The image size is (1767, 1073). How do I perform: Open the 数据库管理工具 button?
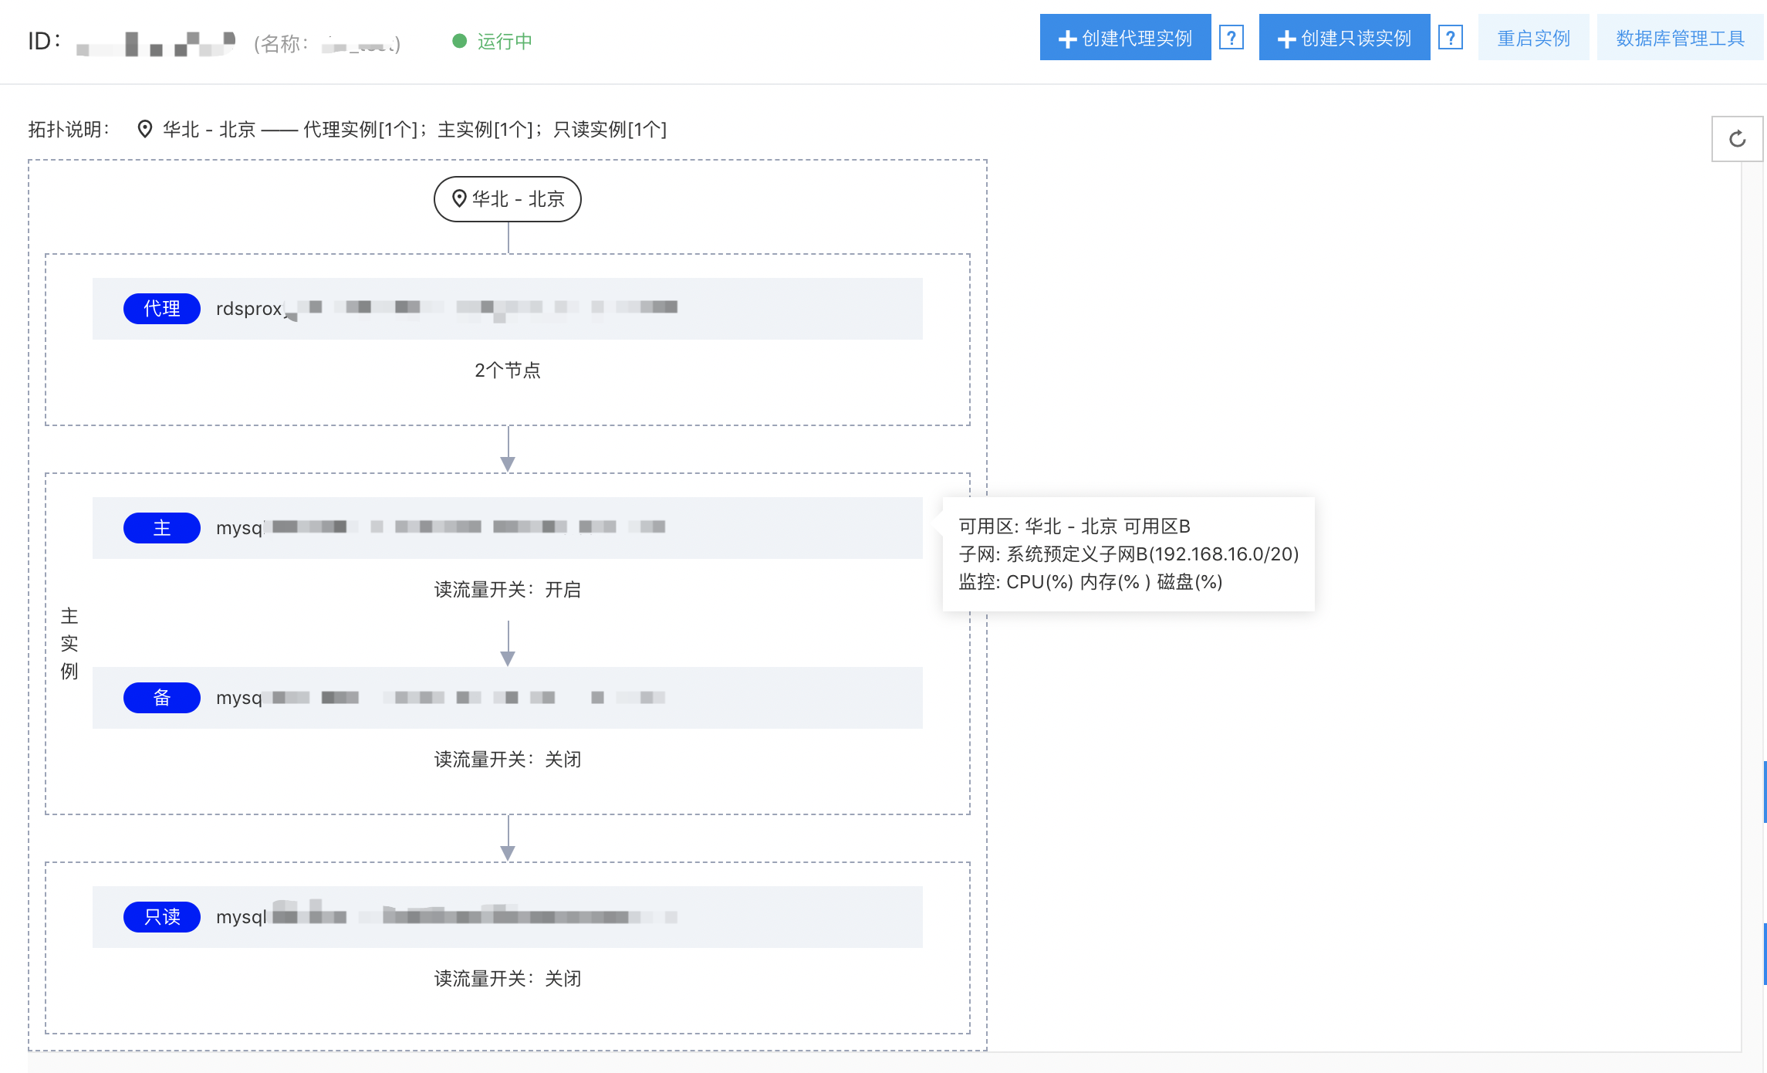(1680, 37)
